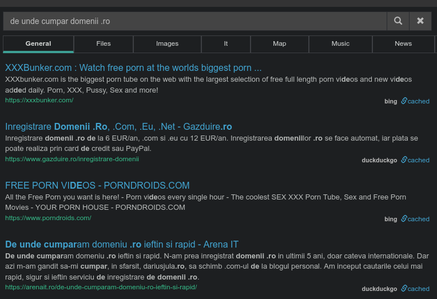Click the bing engine label on the Porndroids result
The height and width of the screenshot is (299, 437).
point(391,219)
